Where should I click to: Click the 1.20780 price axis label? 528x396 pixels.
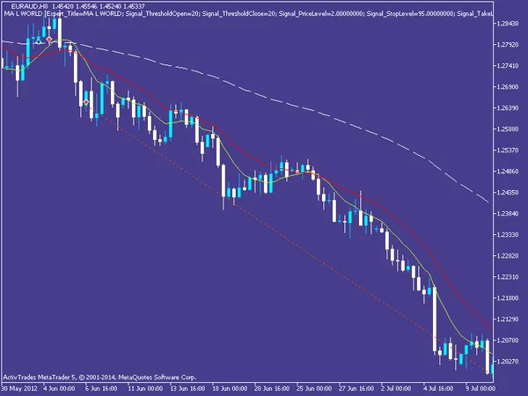pos(508,341)
